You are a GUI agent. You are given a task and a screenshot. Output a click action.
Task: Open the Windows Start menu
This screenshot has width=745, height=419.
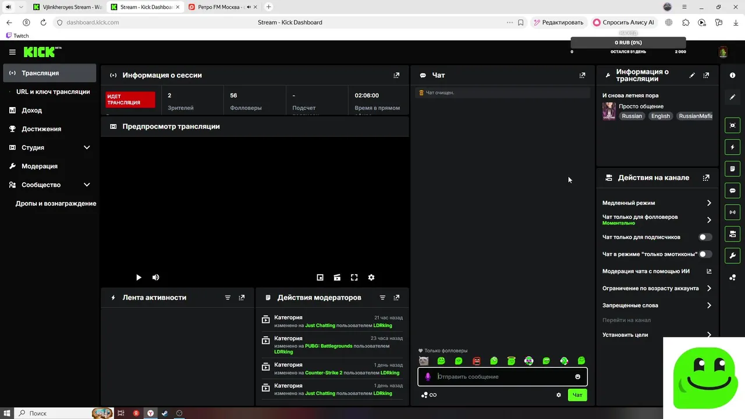point(6,413)
